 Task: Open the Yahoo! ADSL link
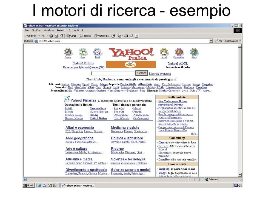178,63
